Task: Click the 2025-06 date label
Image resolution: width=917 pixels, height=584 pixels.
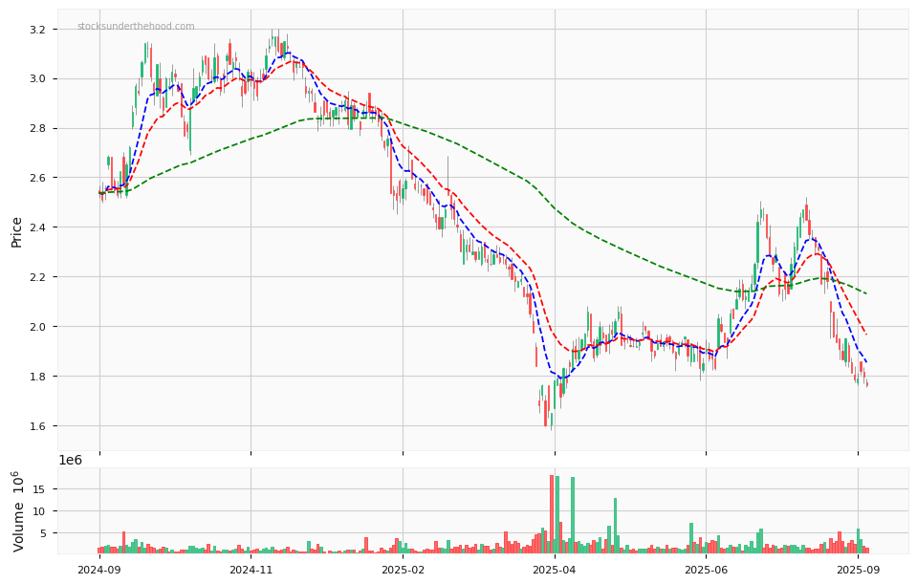Action: [x=706, y=570]
